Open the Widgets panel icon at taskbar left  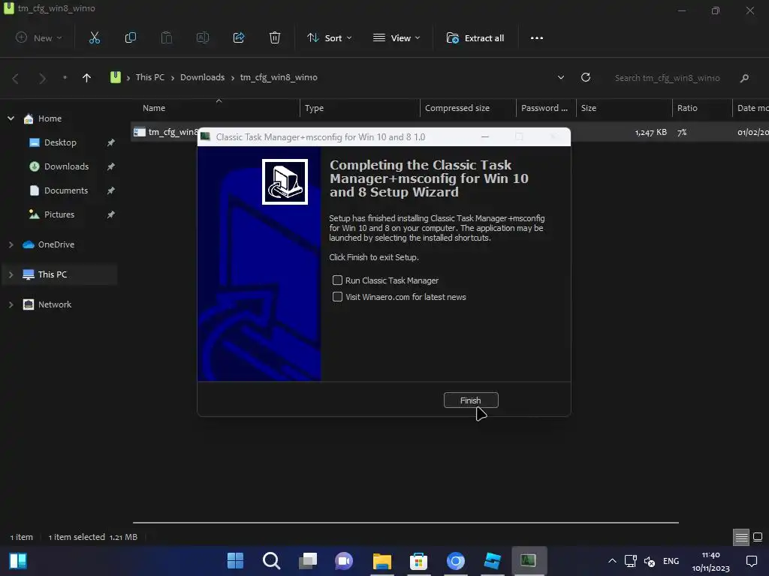point(18,561)
